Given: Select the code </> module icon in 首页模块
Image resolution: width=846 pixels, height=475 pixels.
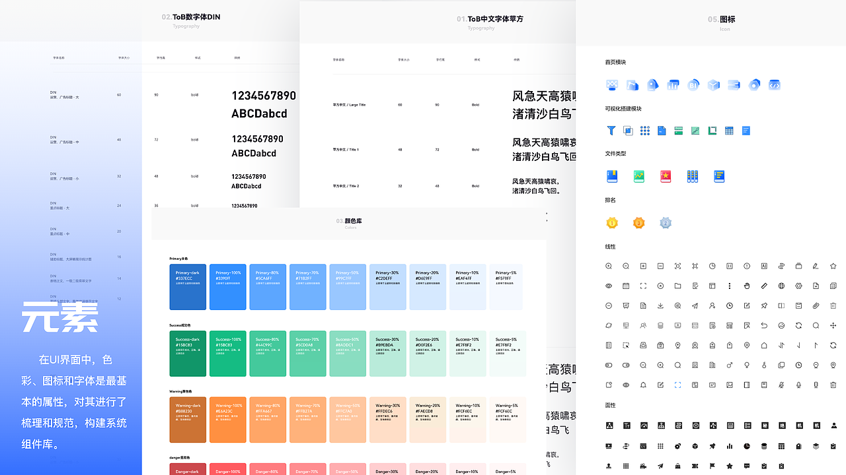Looking at the screenshot, I should pos(775,86).
